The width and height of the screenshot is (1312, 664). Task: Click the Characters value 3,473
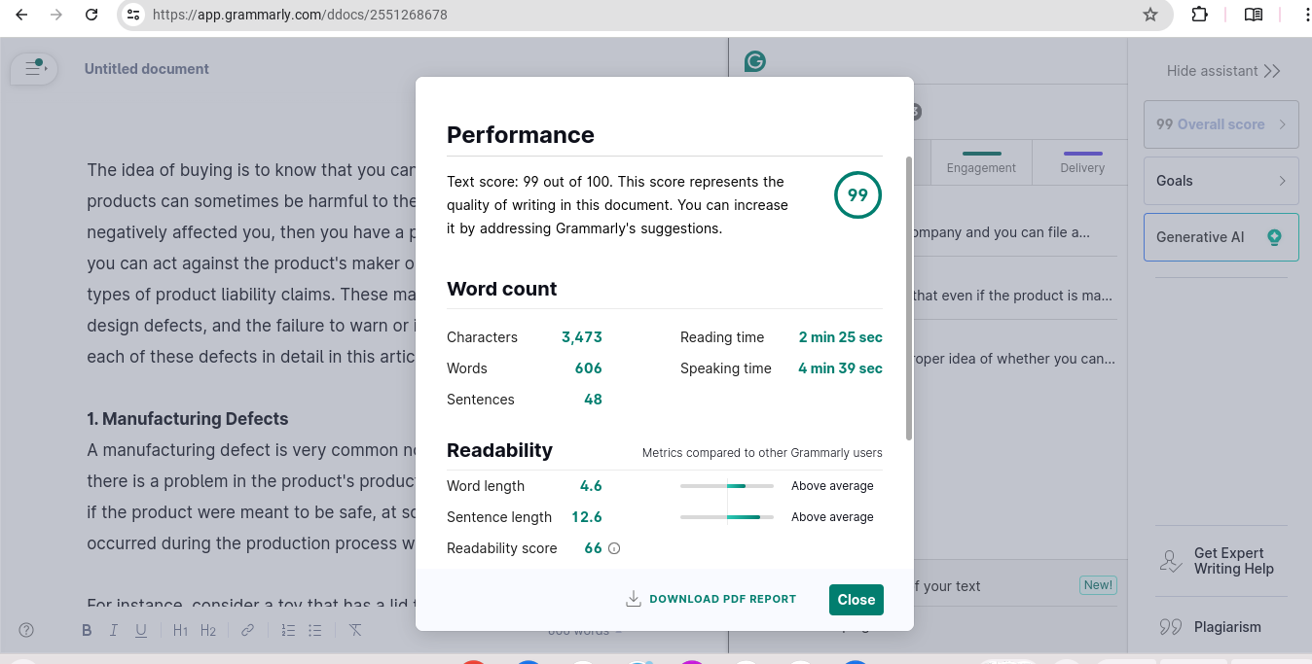(582, 337)
